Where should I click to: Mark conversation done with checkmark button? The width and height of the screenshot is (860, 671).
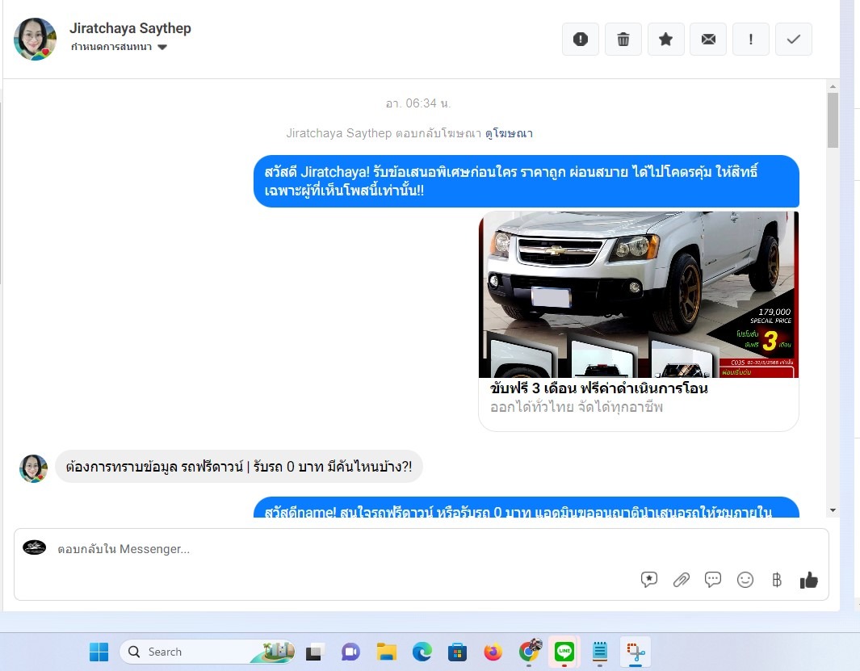click(x=794, y=39)
